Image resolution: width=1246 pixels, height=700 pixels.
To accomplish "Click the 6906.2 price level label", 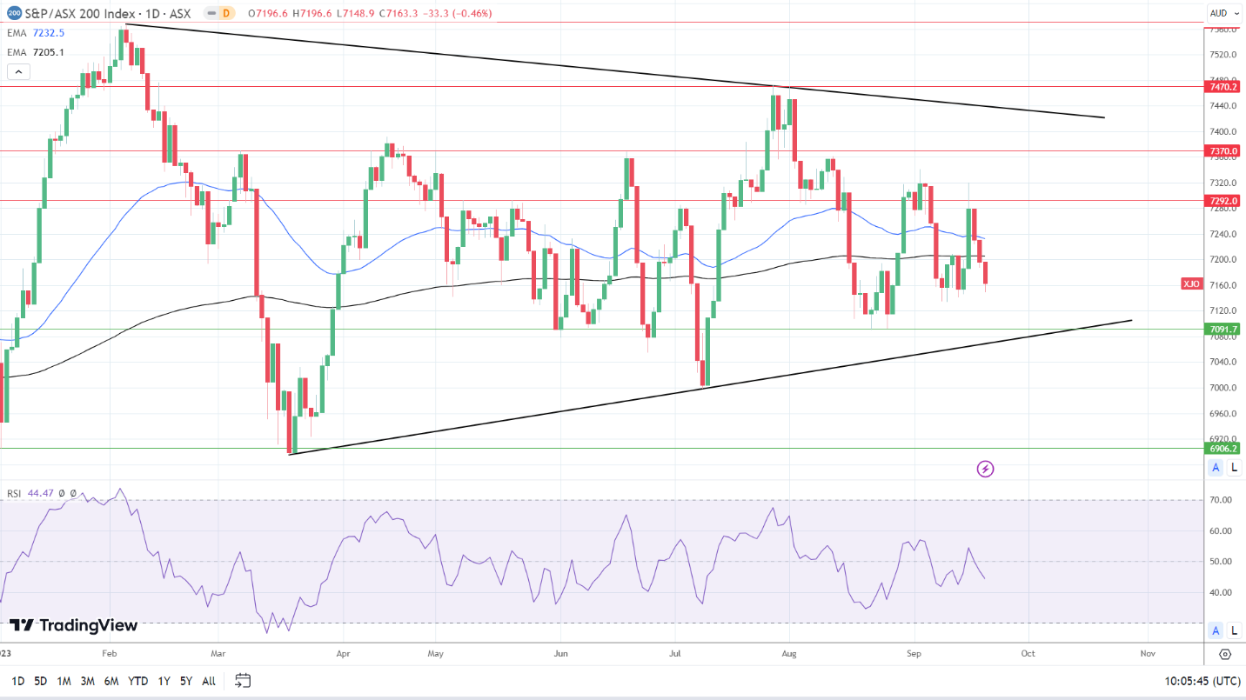I will point(1223,449).
